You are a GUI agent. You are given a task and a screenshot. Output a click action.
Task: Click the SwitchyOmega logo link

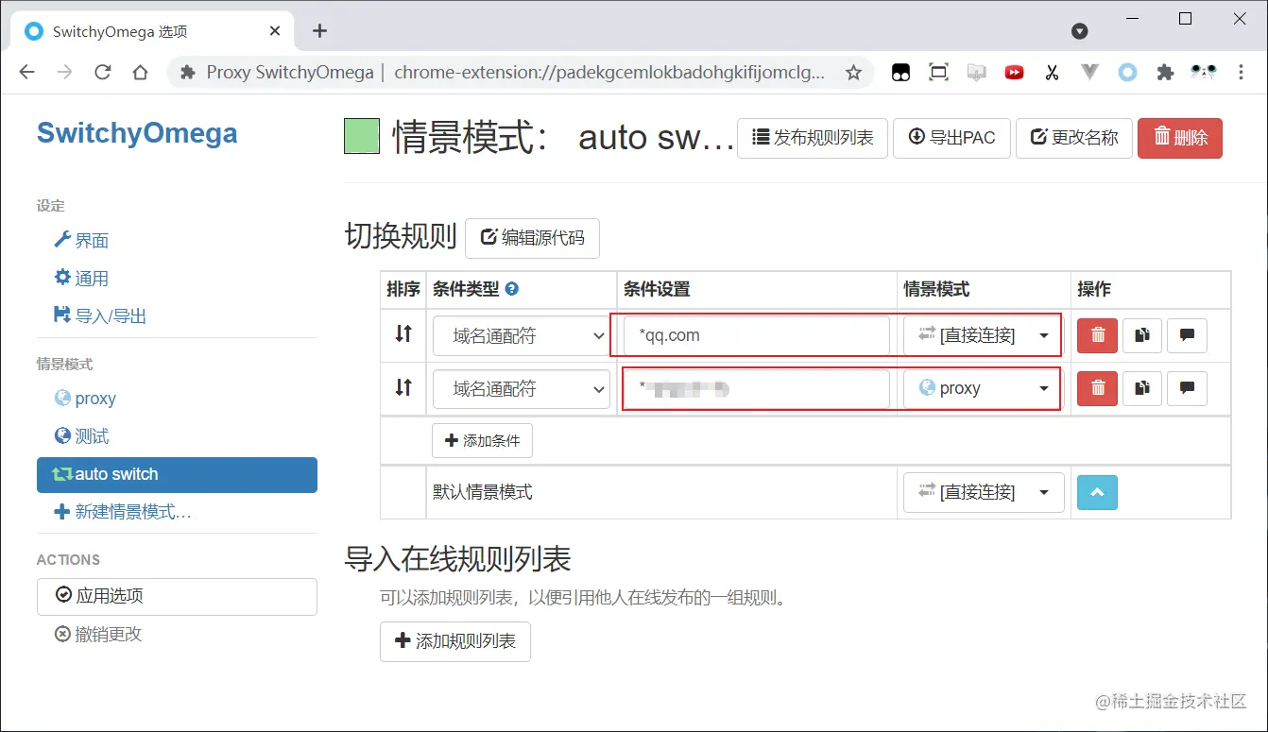click(x=137, y=133)
